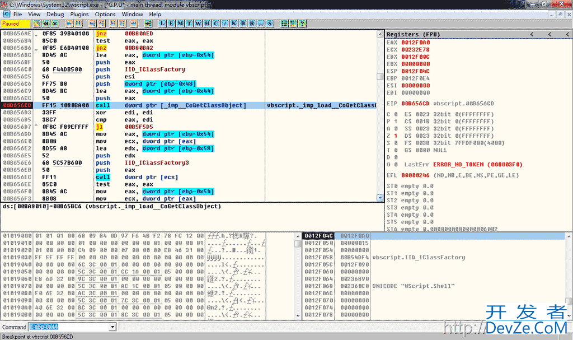Open Breakpoints window with B button
Viewport: 573px width, 340px height.
click(243, 24)
